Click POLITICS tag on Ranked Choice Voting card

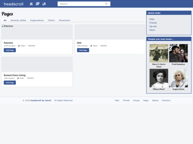click(x=30, y=78)
